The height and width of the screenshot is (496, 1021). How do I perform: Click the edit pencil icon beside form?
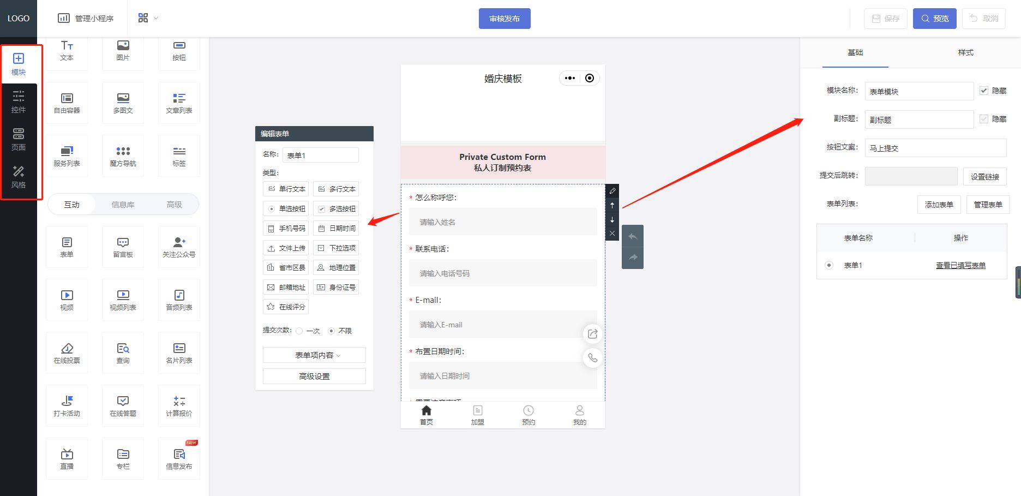click(x=612, y=191)
